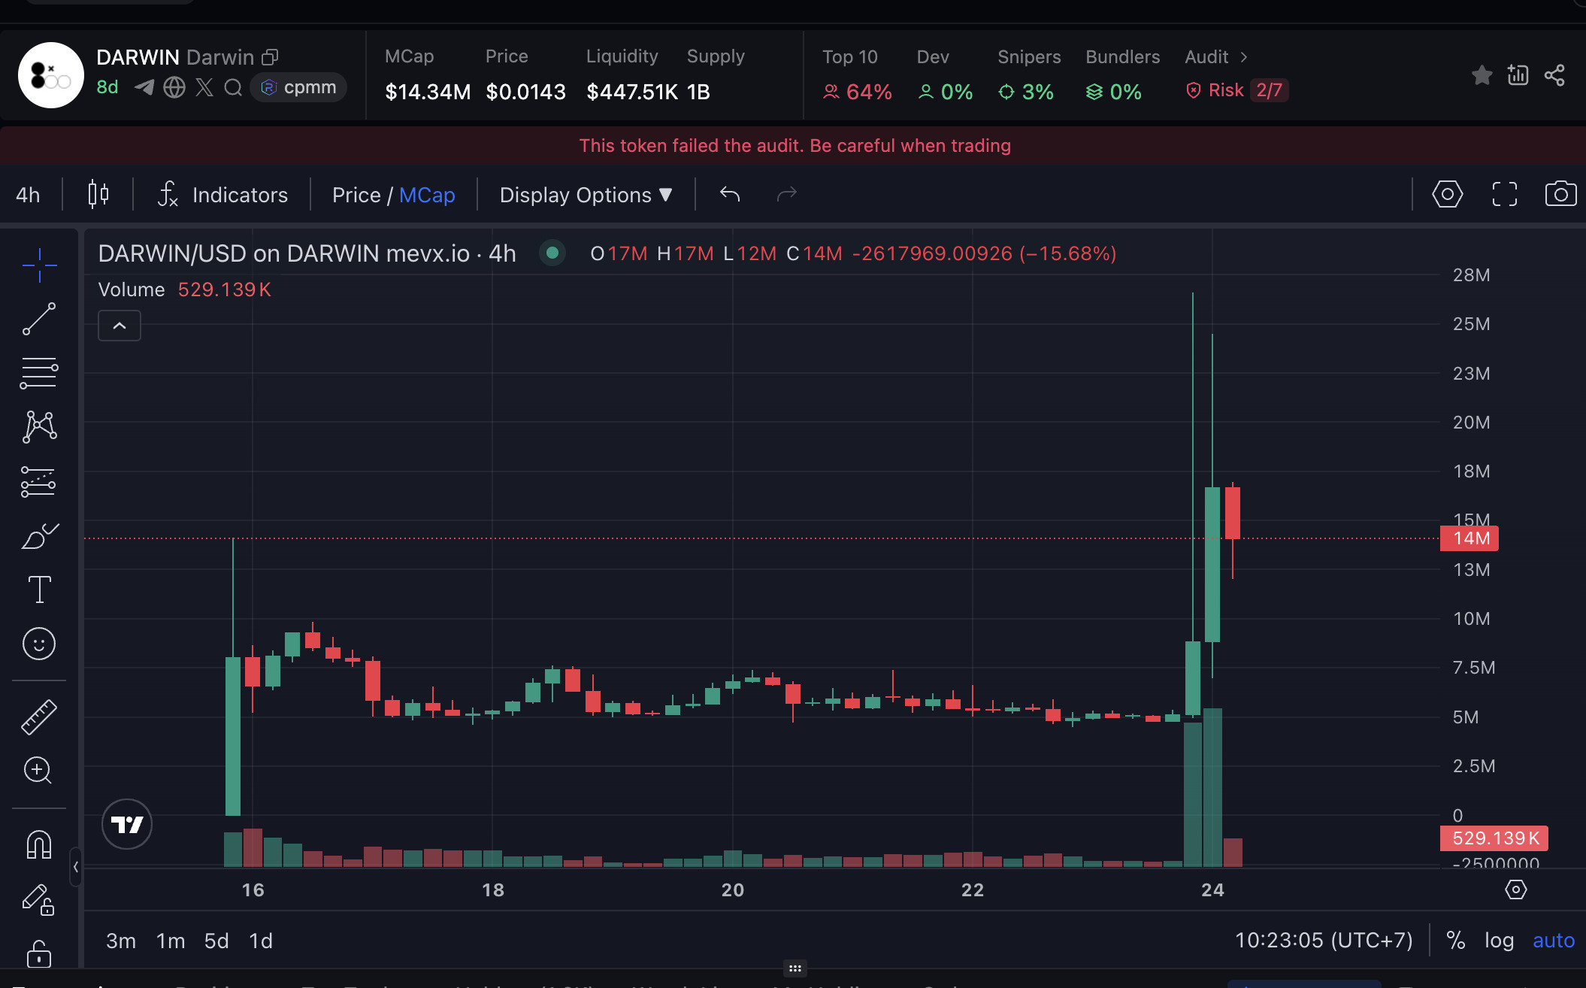The image size is (1586, 988).
Task: Copy the Darwin token address
Action: [270, 57]
